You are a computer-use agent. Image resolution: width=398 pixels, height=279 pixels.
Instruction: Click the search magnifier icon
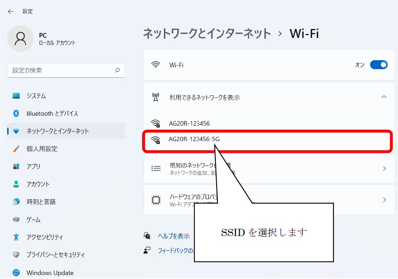coord(117,71)
